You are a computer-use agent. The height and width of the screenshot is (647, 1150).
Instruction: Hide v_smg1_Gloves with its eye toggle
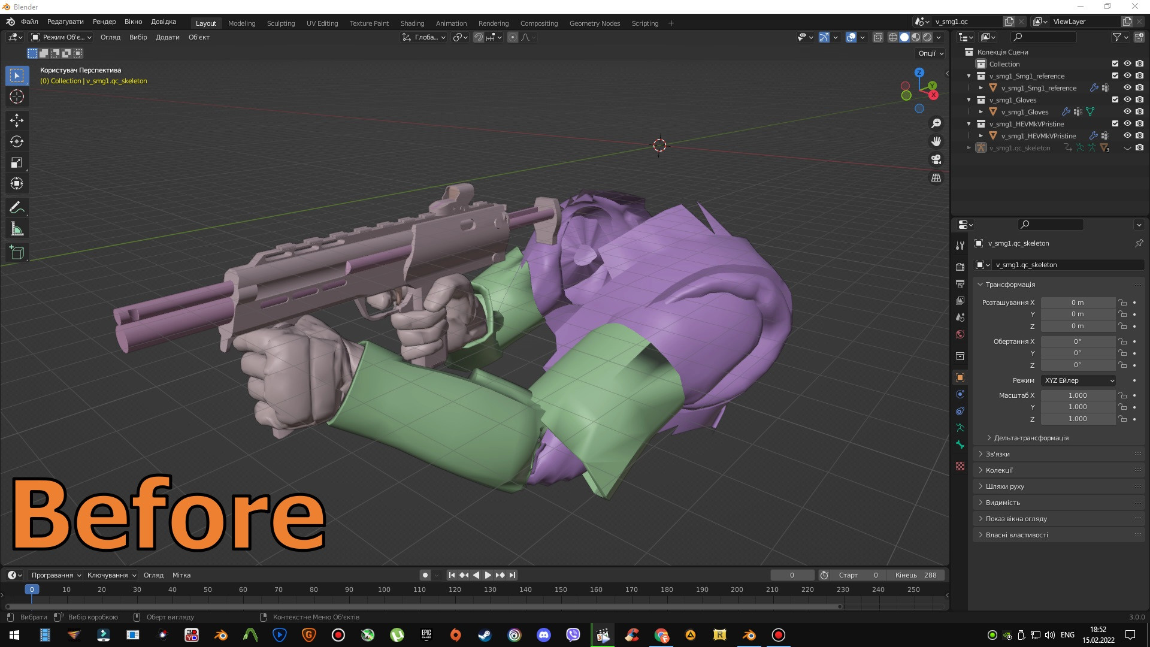pyautogui.click(x=1127, y=111)
